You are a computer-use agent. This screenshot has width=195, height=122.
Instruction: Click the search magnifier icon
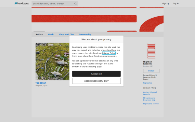coord(75,4)
